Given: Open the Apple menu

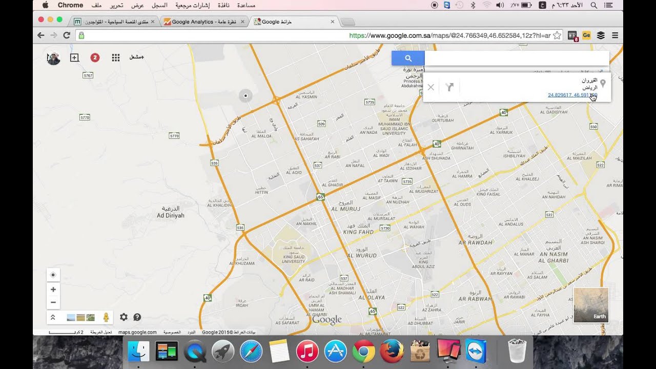Looking at the screenshot, I should tap(45, 5).
